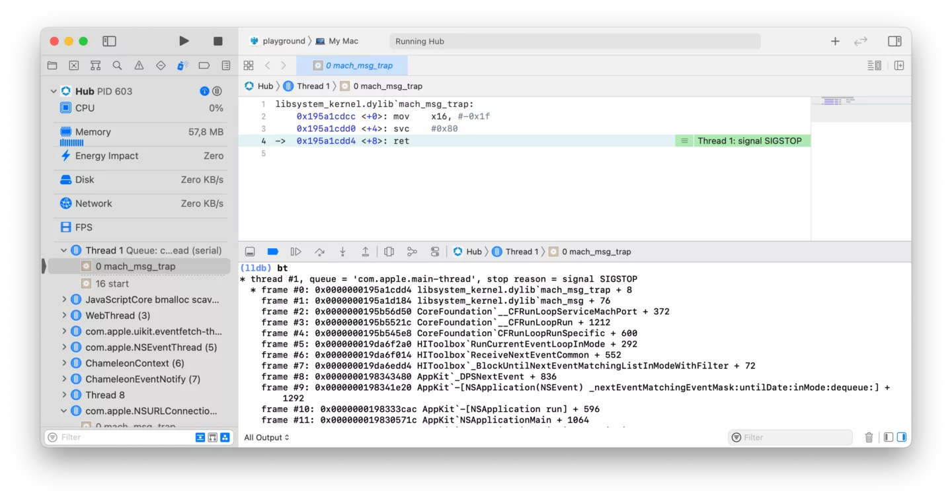Toggle breakpoints activation in debug bar
Image resolution: width=952 pixels, height=501 pixels.
click(x=272, y=251)
